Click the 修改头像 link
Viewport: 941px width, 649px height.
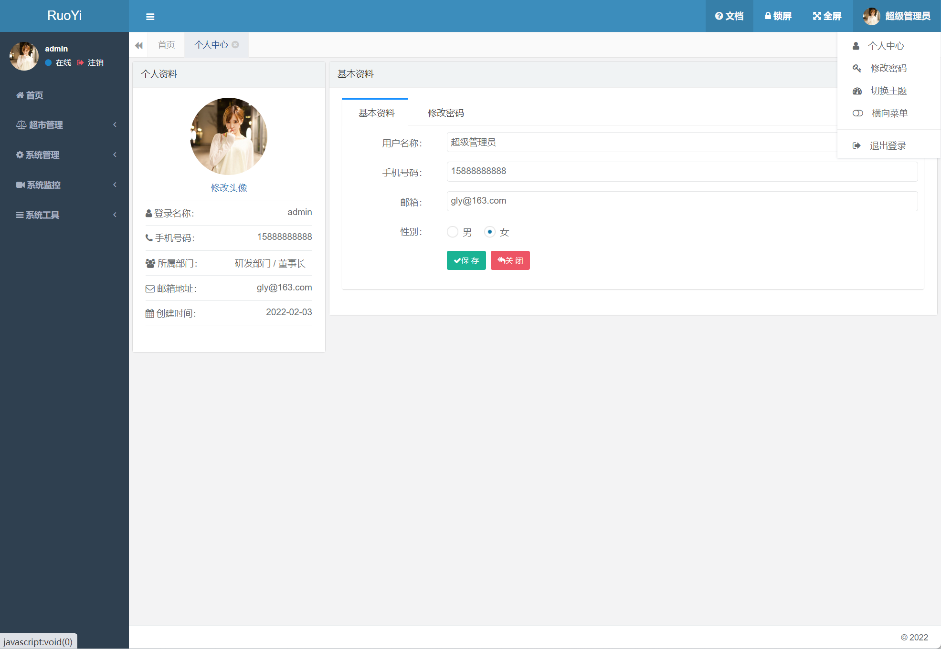pyautogui.click(x=229, y=188)
